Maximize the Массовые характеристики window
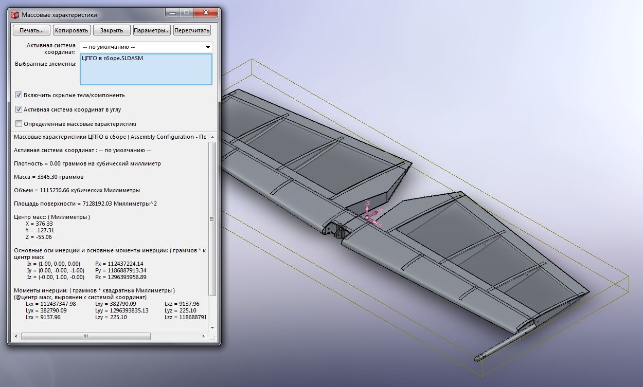 tap(186, 12)
